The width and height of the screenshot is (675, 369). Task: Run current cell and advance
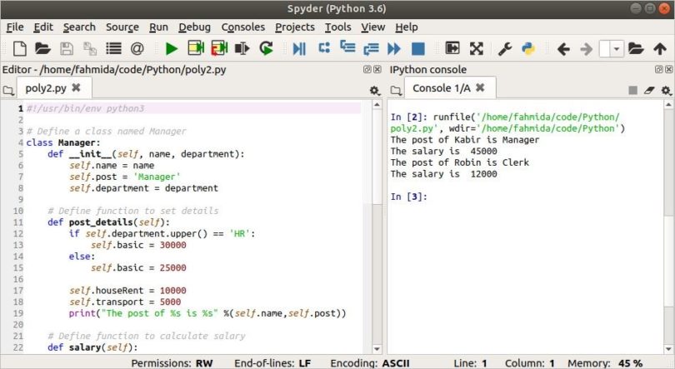[x=219, y=48]
